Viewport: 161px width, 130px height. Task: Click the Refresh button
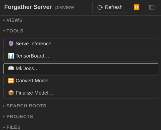tap(109, 7)
